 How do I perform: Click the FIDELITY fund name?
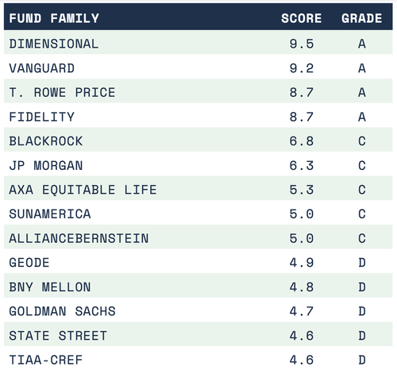pyautogui.click(x=42, y=117)
